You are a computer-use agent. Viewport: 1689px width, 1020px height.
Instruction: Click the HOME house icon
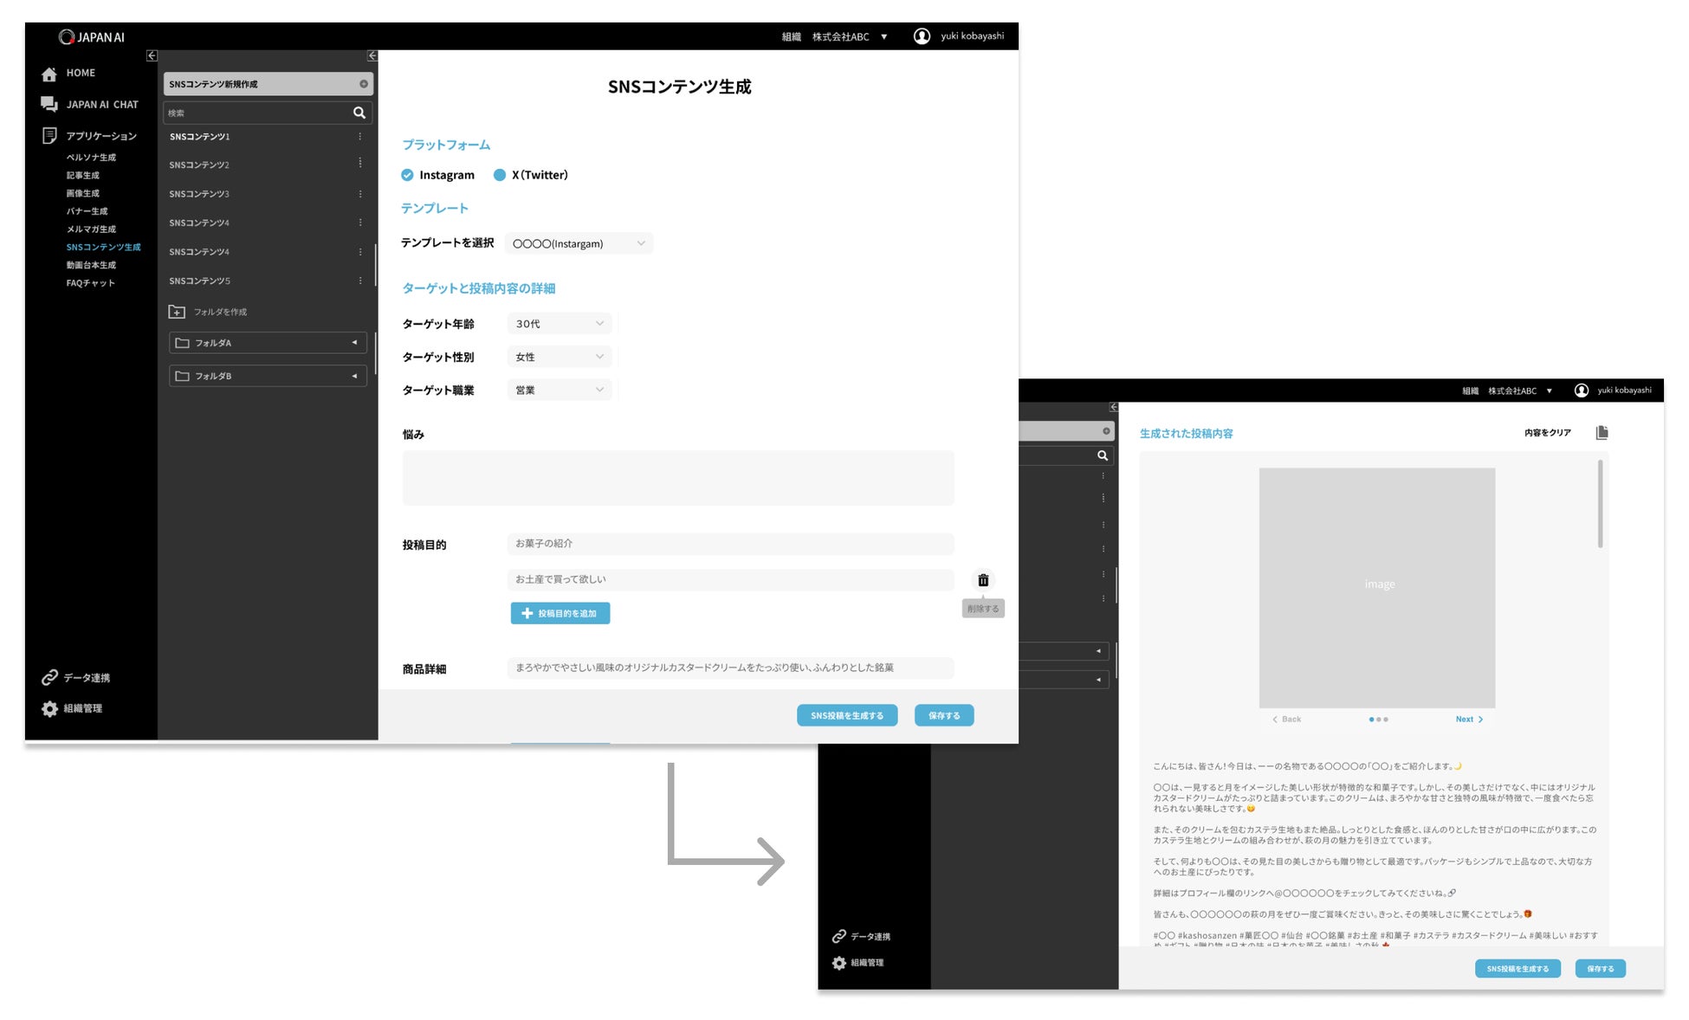coord(49,74)
